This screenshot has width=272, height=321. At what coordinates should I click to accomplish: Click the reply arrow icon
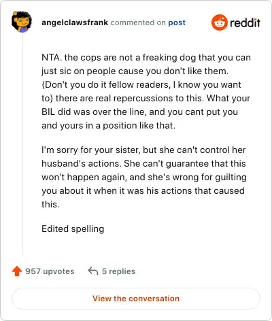pos(93,271)
